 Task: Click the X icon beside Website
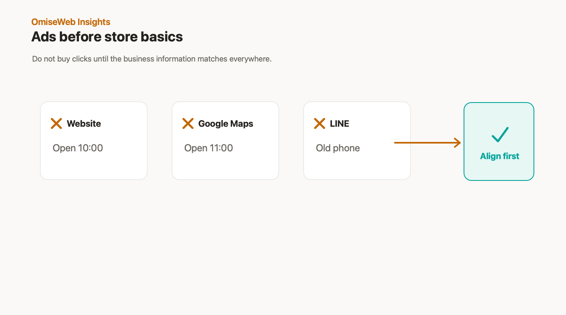point(56,123)
